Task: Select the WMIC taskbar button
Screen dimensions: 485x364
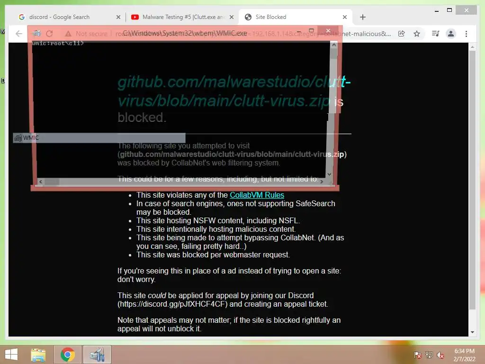Action: (x=97, y=355)
